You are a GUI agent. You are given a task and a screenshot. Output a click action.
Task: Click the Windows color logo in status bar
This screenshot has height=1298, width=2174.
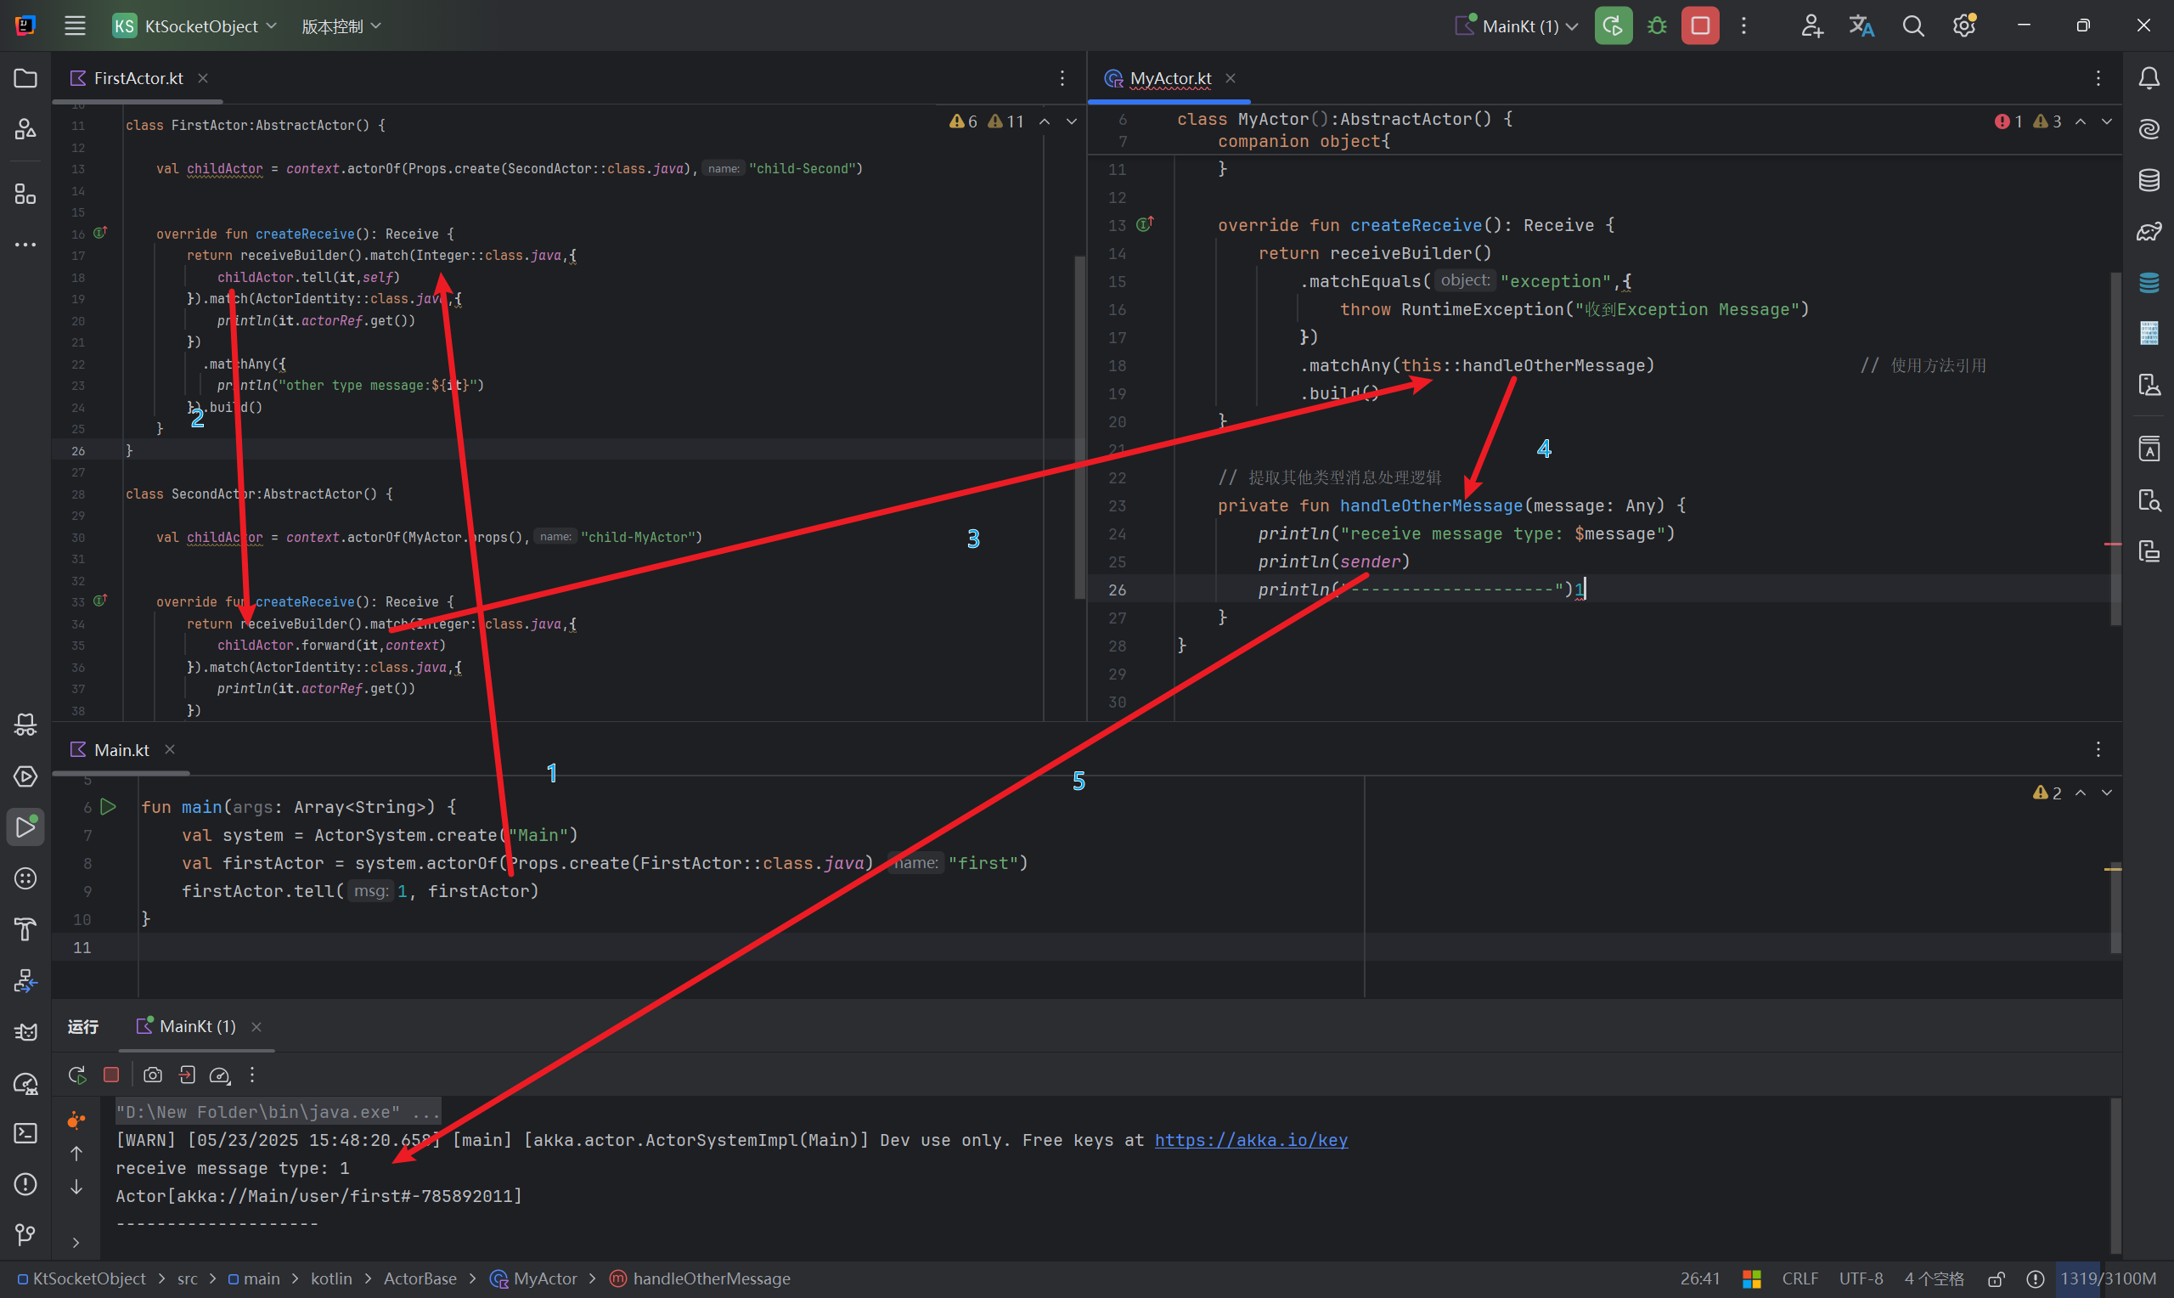coord(1752,1278)
